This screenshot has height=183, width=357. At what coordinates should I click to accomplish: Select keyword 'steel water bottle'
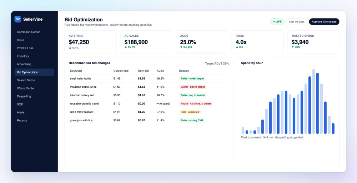80,78
